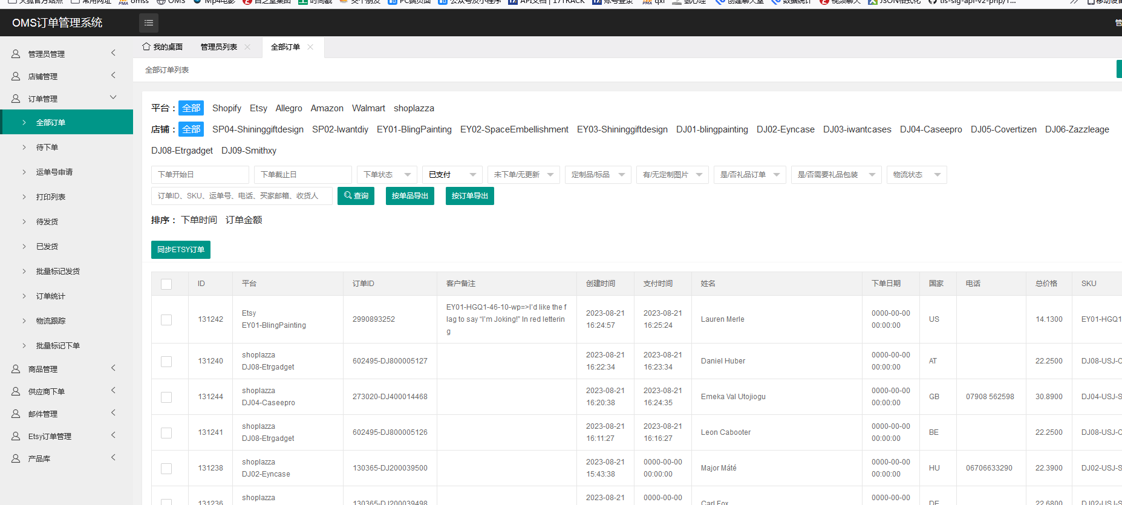Screen dimensions: 1122x505
Task: Click the user icon beside 商品管理
Action: (x=16, y=369)
